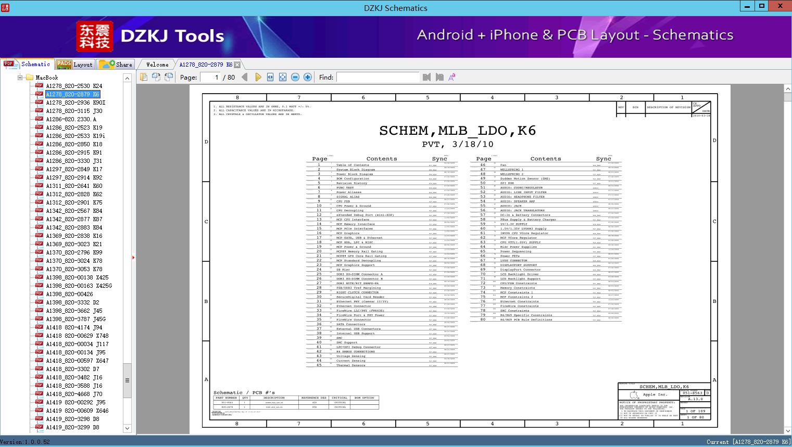Viewport: 792px width, 447px height.
Task: Click PDF icon beside A1419_820-3299 D8
Action: (39, 427)
